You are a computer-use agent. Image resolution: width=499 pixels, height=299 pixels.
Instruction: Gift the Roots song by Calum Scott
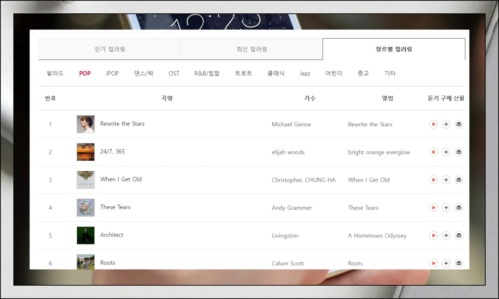click(459, 263)
